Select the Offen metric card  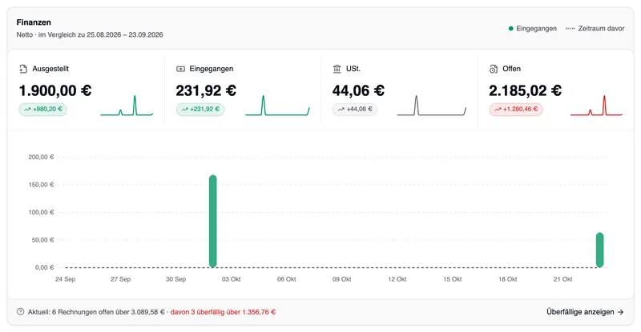pyautogui.click(x=555, y=90)
